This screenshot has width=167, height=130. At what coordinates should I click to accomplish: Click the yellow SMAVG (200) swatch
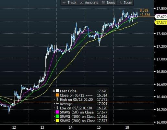pos(57,121)
